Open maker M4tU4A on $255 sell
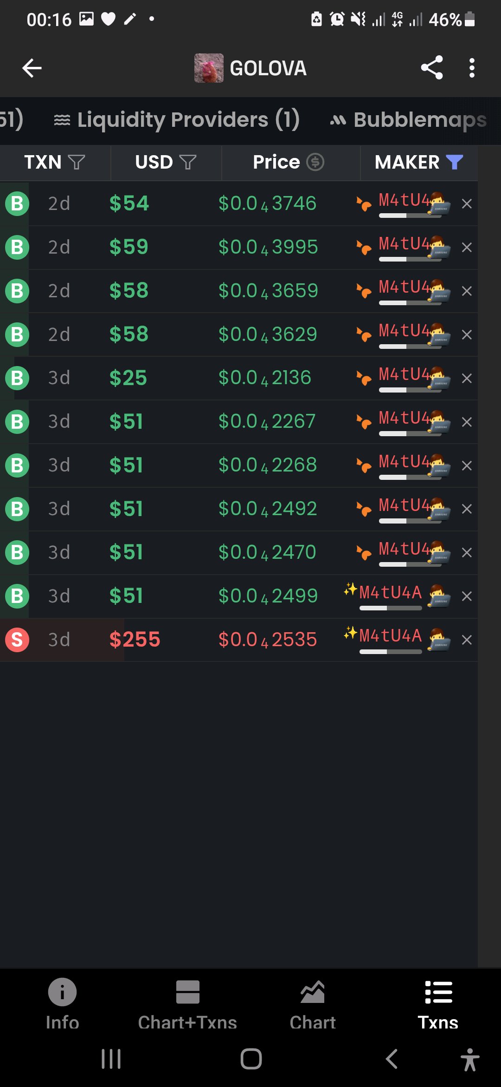Image resolution: width=501 pixels, height=1087 pixels. coord(391,636)
